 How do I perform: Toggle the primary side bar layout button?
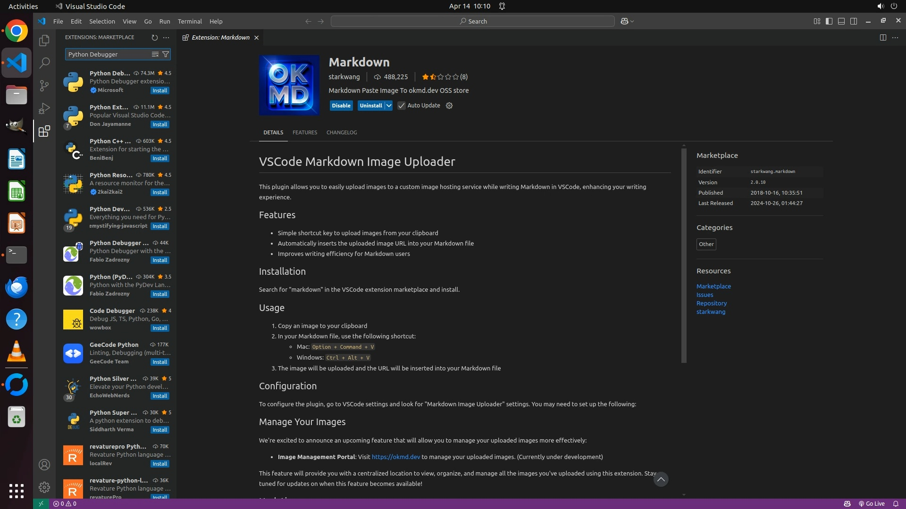click(829, 21)
